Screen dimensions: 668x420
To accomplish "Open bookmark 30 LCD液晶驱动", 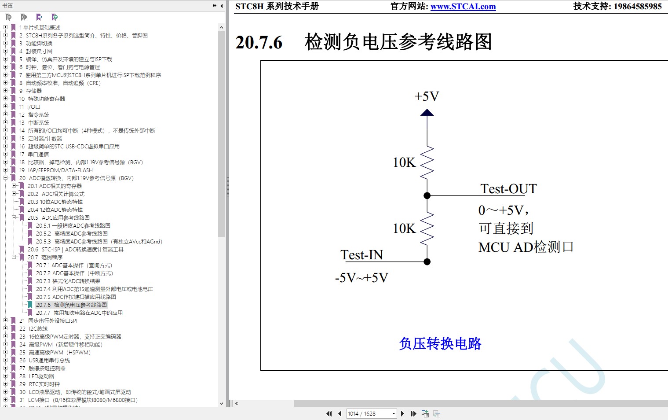I will point(75,392).
